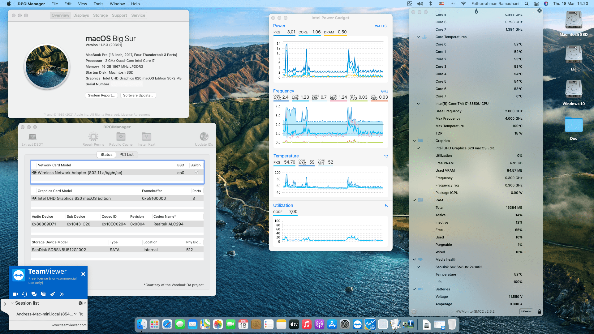594x334 pixels.
Task: Open Spotlight search in menu bar
Action: click(527, 4)
